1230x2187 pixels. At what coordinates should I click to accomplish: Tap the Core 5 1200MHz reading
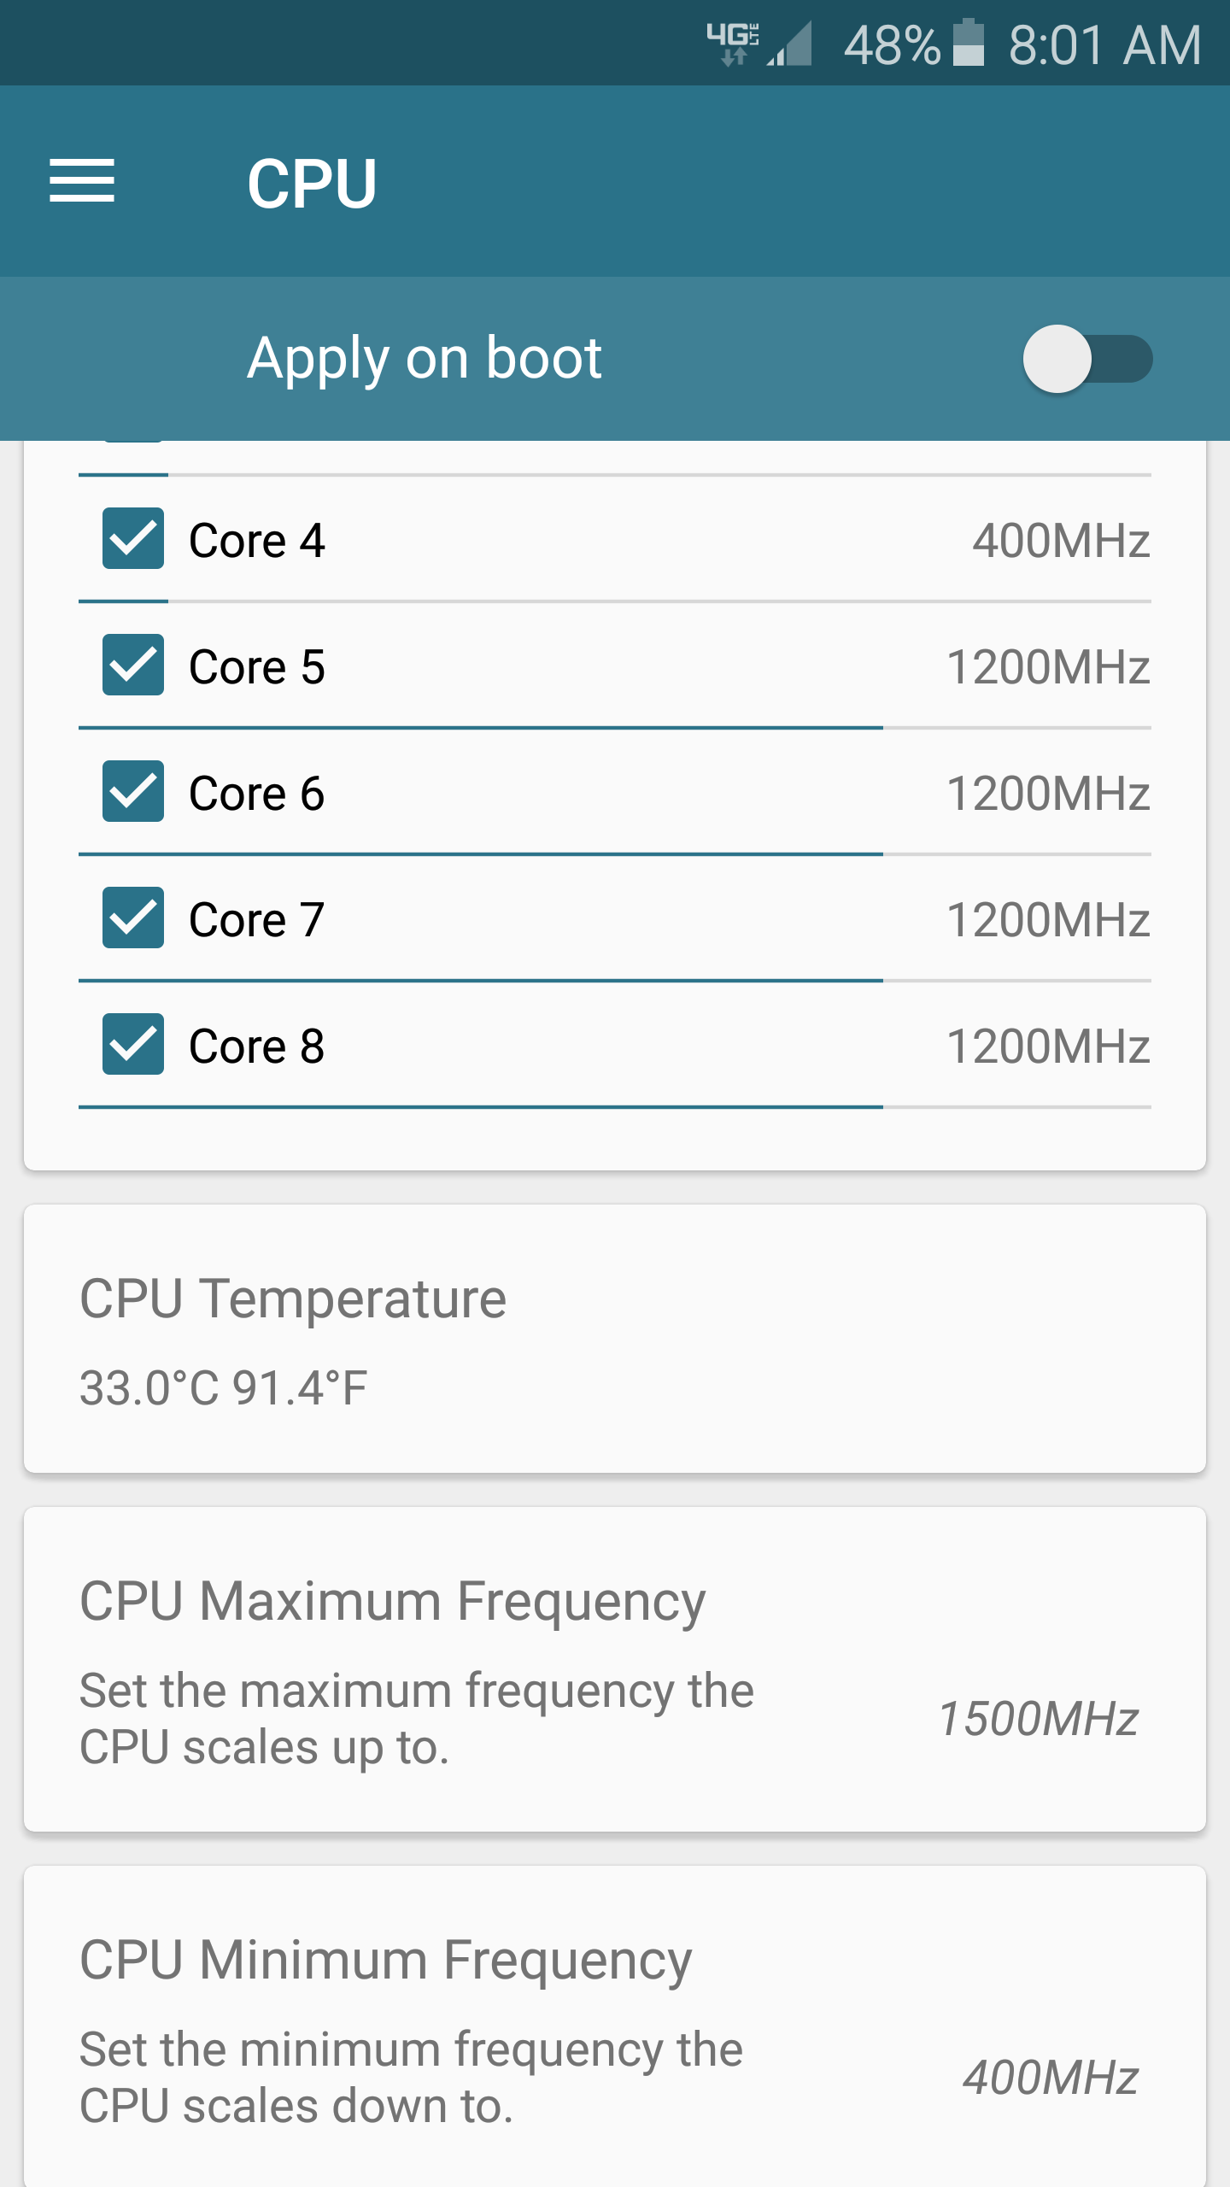(1048, 667)
